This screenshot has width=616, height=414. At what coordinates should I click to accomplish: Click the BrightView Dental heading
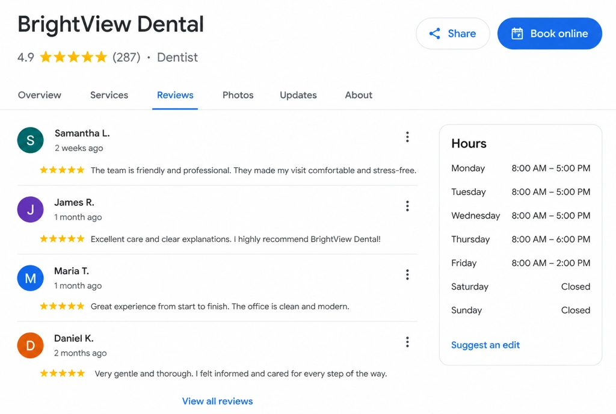pos(111,24)
